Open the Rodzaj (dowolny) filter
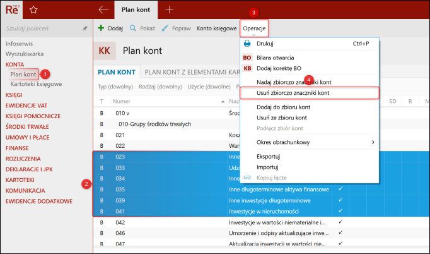 (160, 87)
